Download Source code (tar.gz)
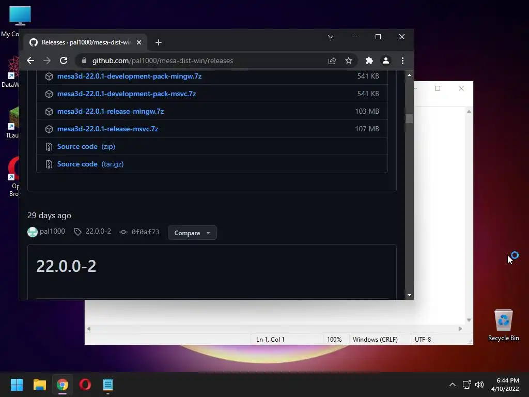This screenshot has width=529, height=397. (x=90, y=164)
